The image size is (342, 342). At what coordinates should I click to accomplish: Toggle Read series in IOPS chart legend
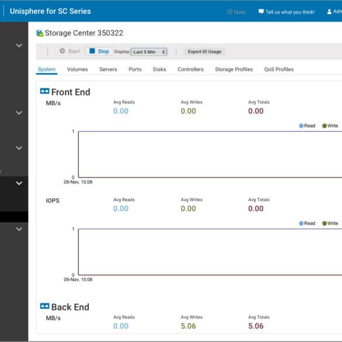point(307,223)
